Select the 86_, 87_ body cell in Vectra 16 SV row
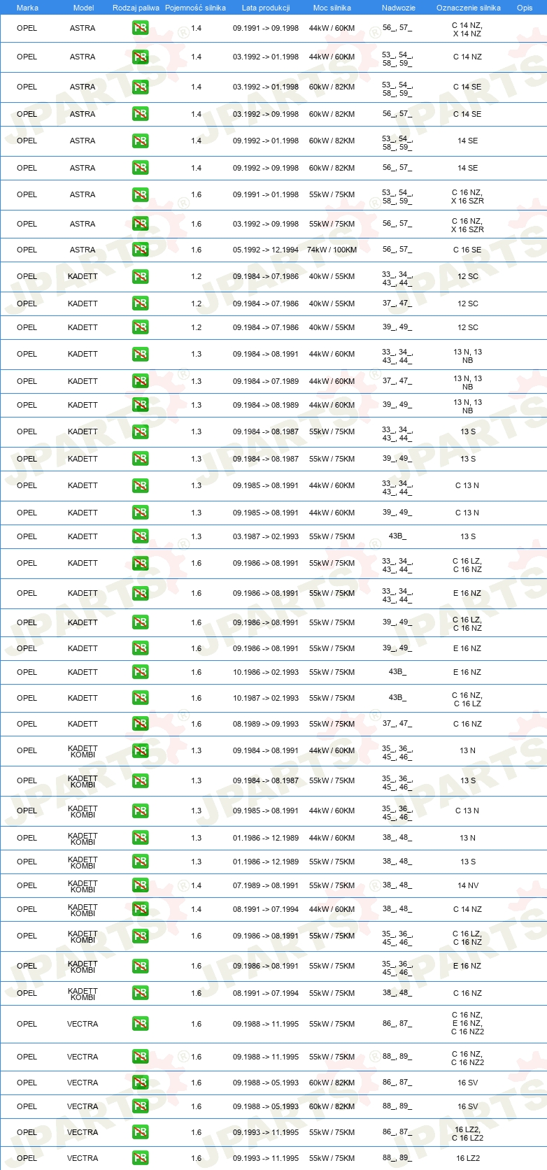This screenshot has width=547, height=1170. [x=397, y=1083]
